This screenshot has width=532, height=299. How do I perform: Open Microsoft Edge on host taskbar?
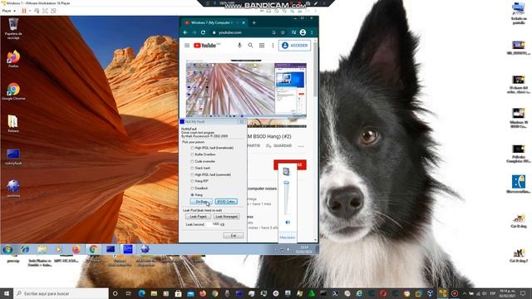click(x=141, y=293)
